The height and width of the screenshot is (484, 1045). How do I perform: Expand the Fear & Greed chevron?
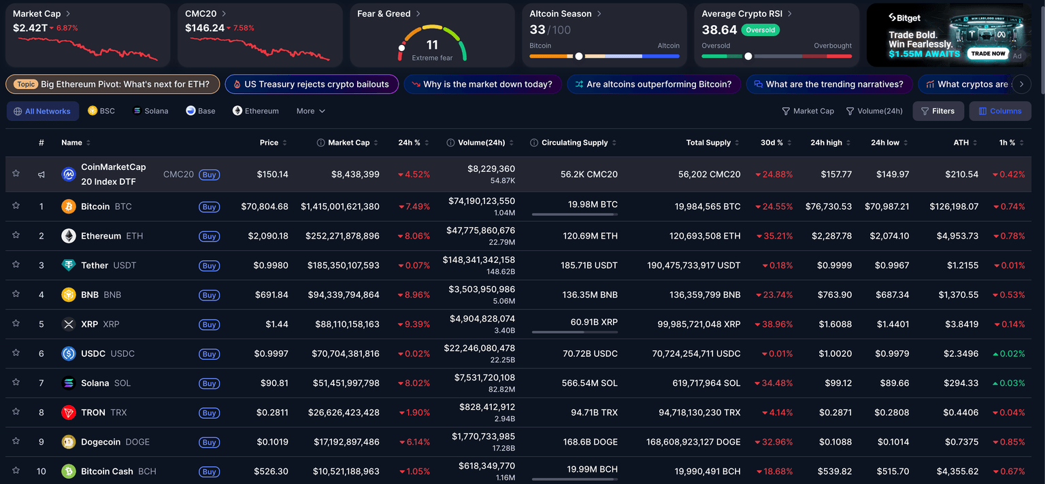(418, 14)
